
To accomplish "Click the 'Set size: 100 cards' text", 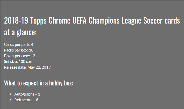I will pos(20,62).
